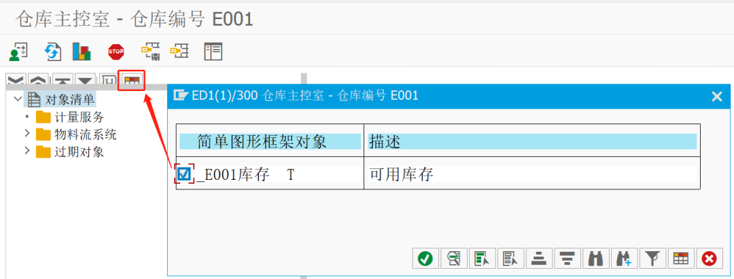Select the _E001库存 T cell text
Viewport: 734px width, 279px height.
tap(246, 174)
